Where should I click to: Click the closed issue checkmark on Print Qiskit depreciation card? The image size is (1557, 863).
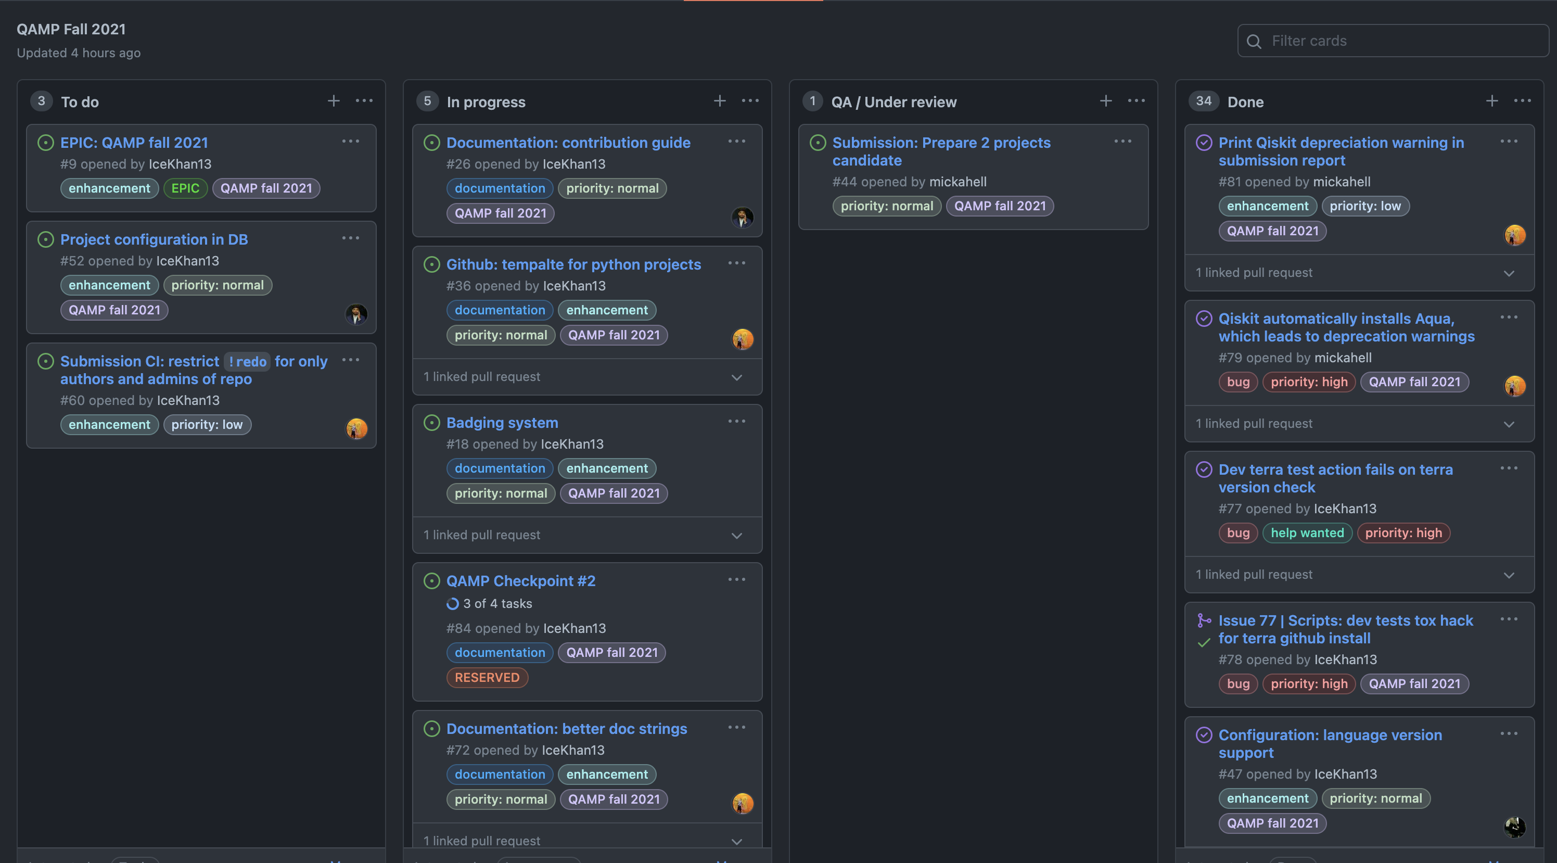(x=1205, y=142)
